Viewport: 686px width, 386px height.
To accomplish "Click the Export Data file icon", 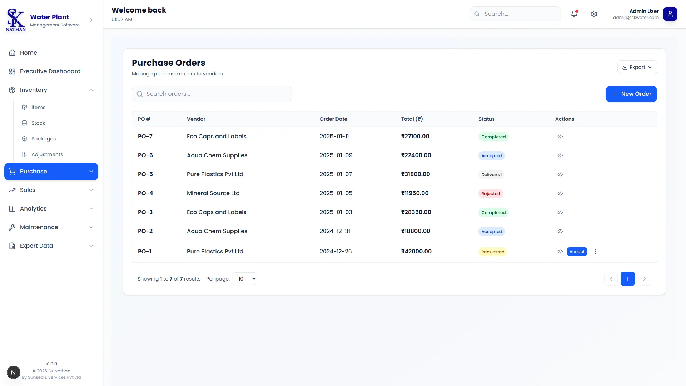I will pyautogui.click(x=12, y=246).
